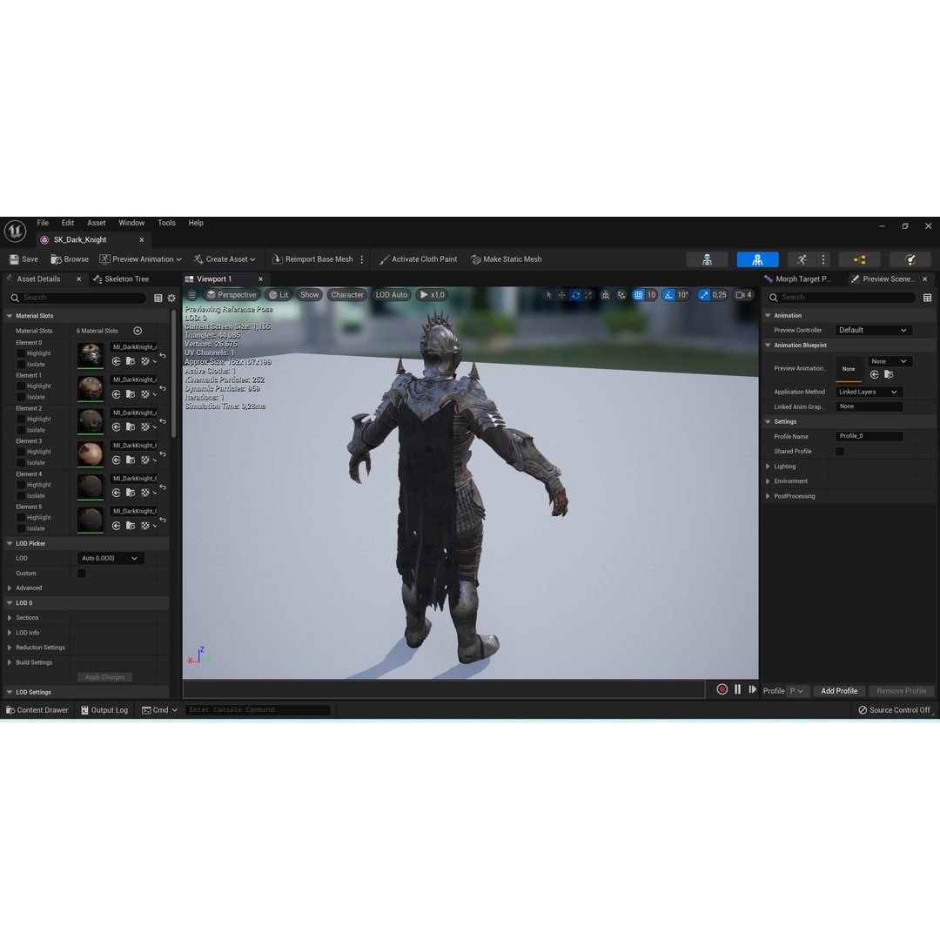Open the Physics asset mode icon
This screenshot has width=940, height=940.
tap(910, 259)
